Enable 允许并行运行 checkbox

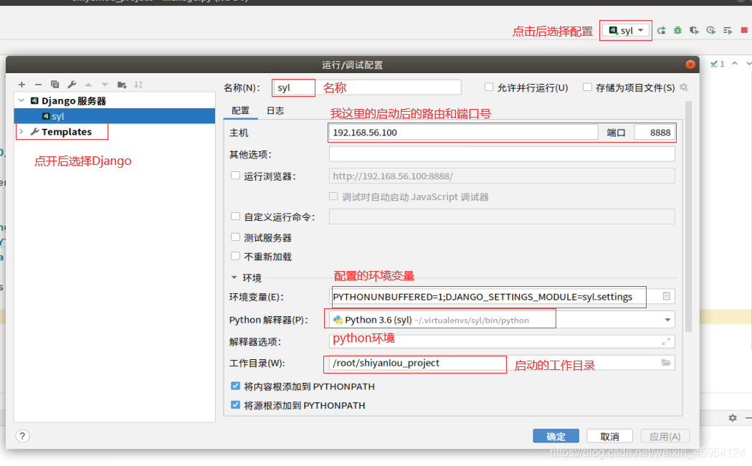click(x=489, y=87)
